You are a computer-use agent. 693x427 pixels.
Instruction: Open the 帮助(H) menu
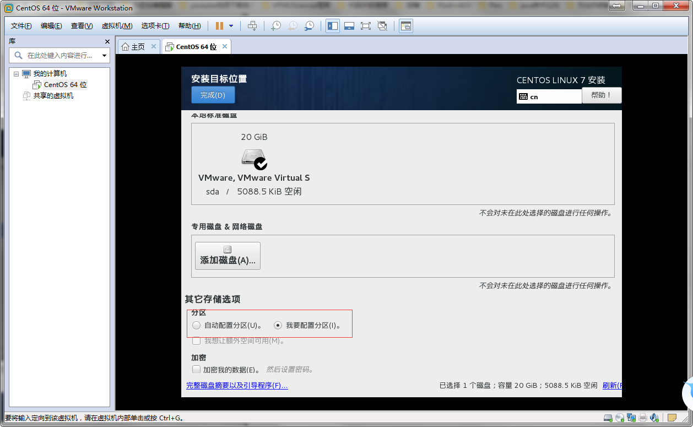[190, 26]
